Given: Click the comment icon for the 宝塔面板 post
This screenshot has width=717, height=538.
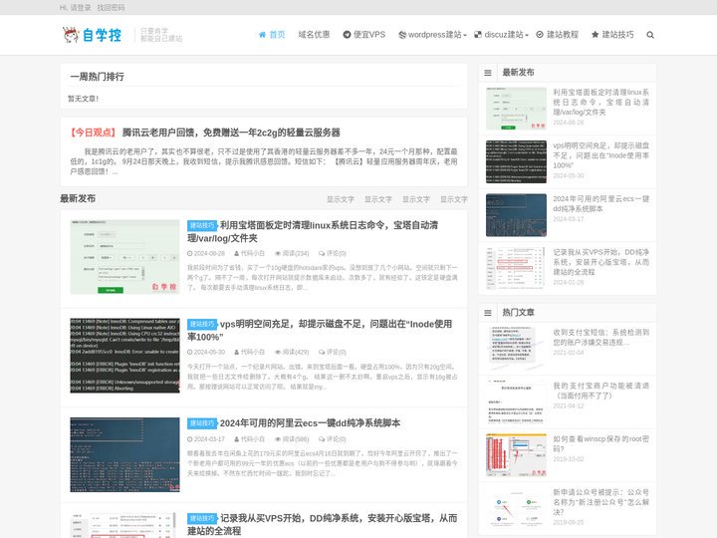Looking at the screenshot, I should (x=322, y=253).
